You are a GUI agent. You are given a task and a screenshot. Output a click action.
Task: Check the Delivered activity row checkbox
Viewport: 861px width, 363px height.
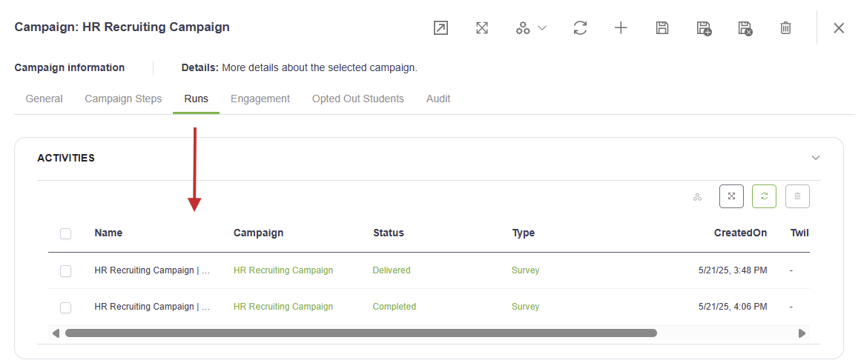click(65, 271)
